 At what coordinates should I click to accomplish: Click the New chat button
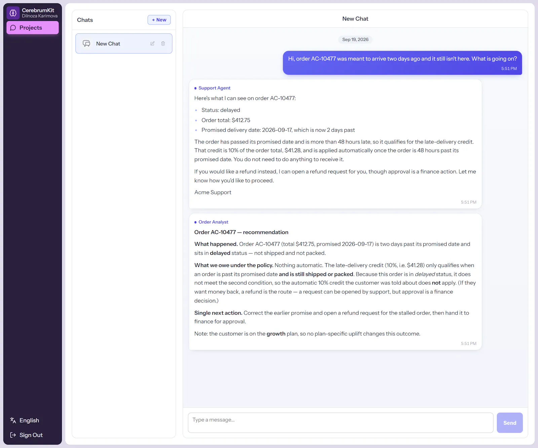click(x=159, y=20)
